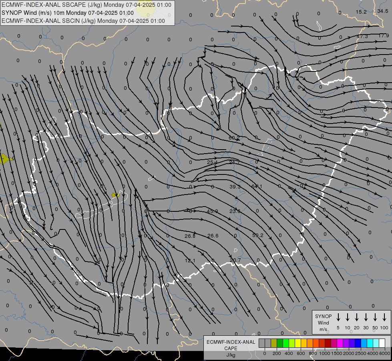Pick the bright green CAPE legend swatch
Image resolution: width=392 pixels, height=361 pixels.
point(286,343)
